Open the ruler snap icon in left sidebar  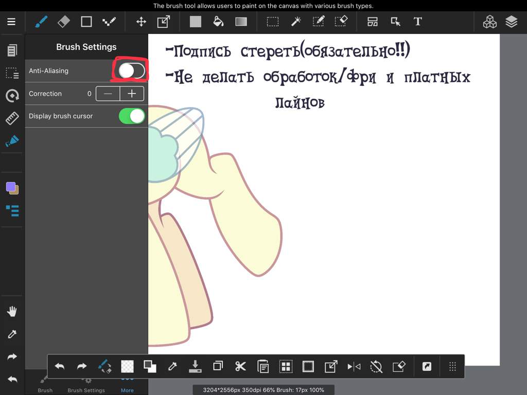tap(12, 118)
